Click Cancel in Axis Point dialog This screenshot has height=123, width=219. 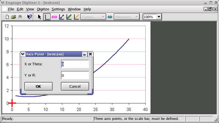[x=75, y=86]
